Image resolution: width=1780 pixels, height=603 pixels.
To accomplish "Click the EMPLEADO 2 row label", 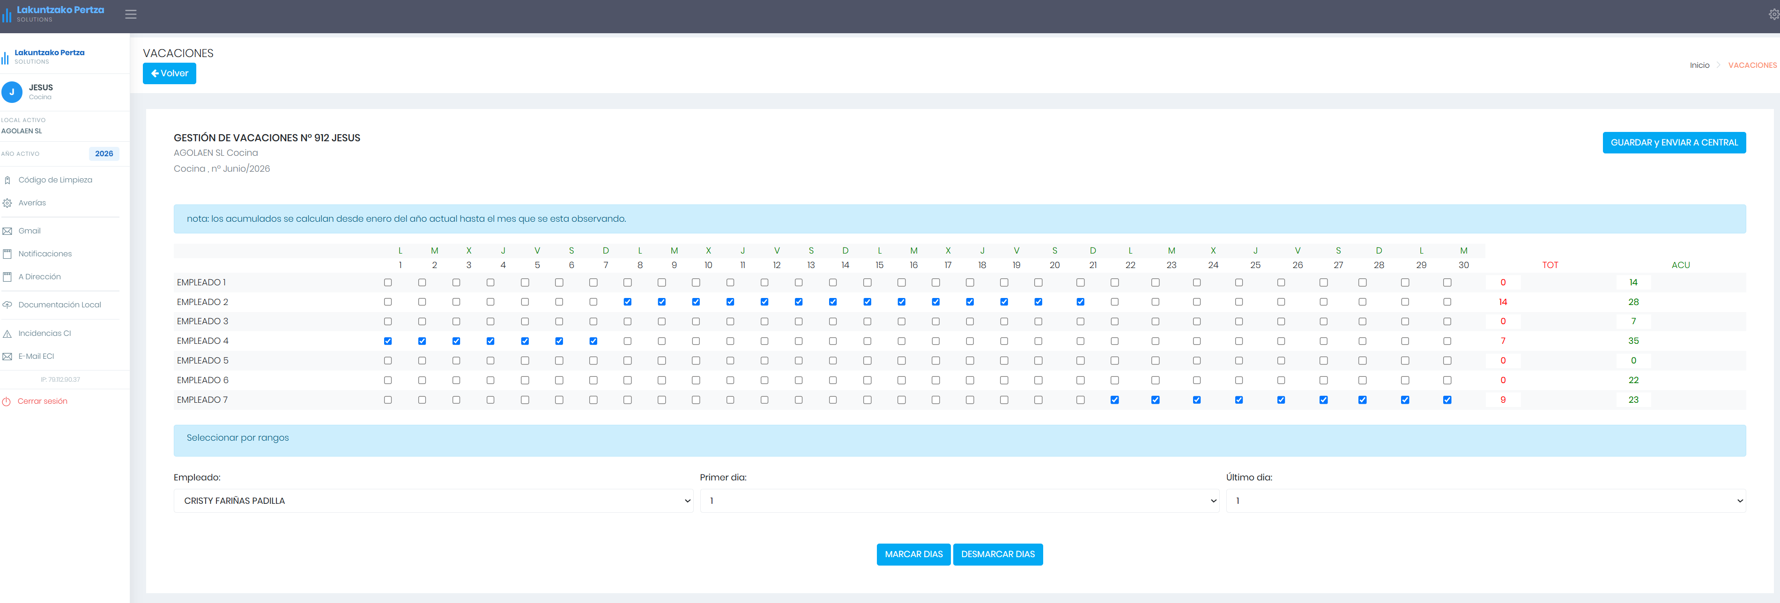I will pos(202,302).
